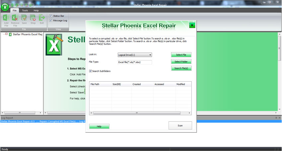
Task: Switch to the File ribbon tab
Action: [15, 10]
